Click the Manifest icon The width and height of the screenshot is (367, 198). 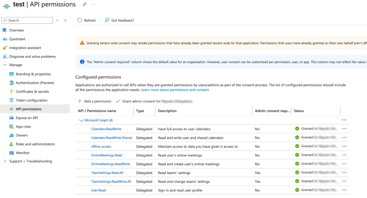(11, 153)
